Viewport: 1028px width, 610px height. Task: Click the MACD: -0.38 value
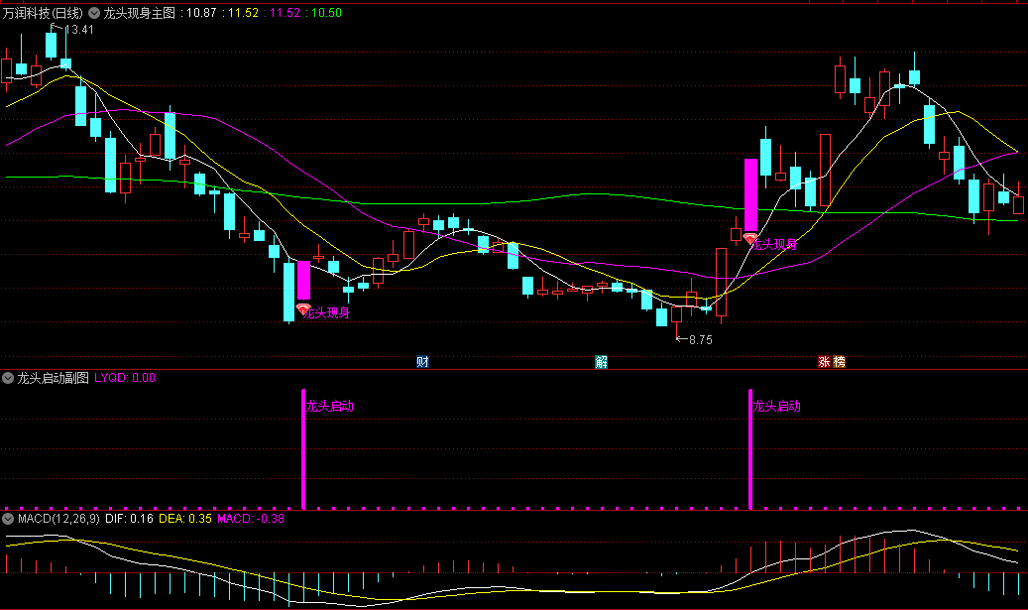click(251, 519)
